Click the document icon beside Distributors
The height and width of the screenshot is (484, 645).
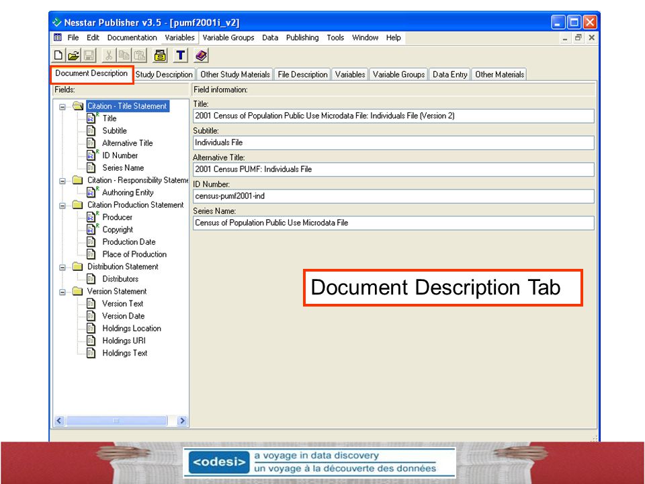pyautogui.click(x=91, y=278)
